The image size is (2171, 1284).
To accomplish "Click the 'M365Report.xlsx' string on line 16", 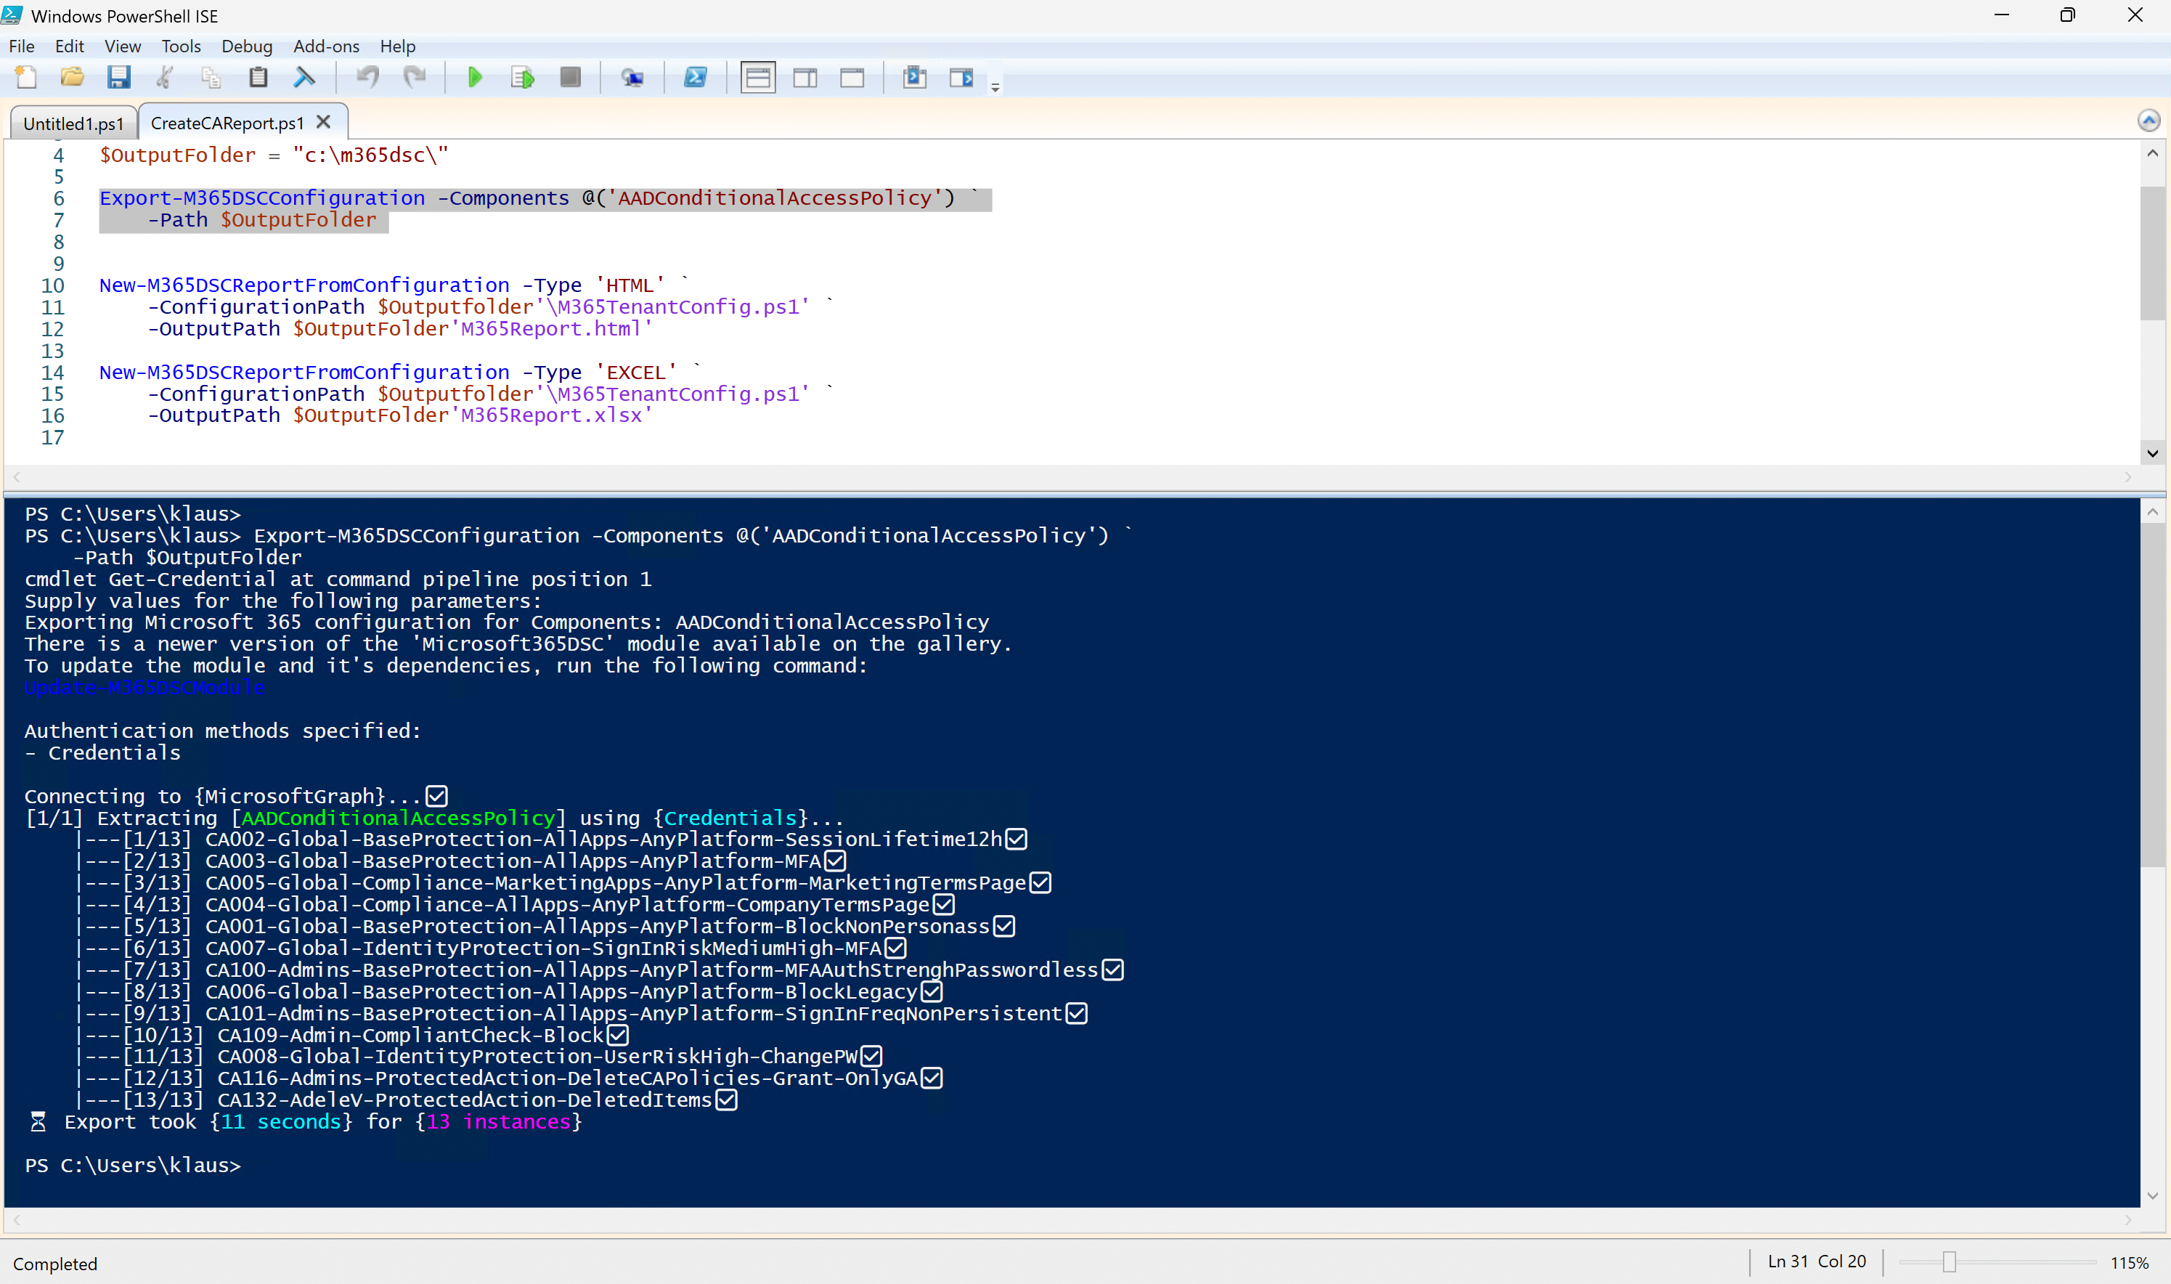I will point(551,415).
